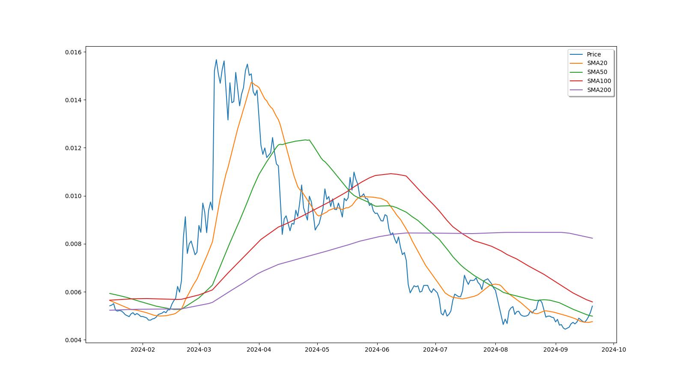
Task: Click the 0.004 y-axis label
Action: coord(73,340)
